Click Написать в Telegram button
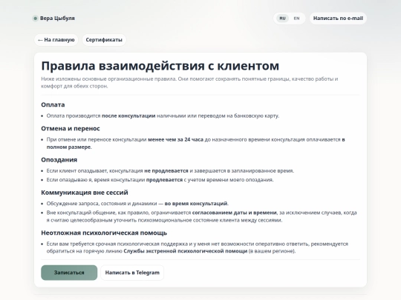Viewport: 401px width, 300px height. point(132,273)
